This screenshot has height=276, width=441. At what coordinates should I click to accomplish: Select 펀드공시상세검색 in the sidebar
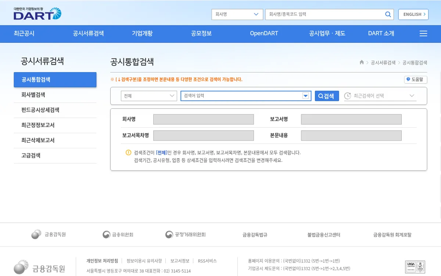[55, 110]
